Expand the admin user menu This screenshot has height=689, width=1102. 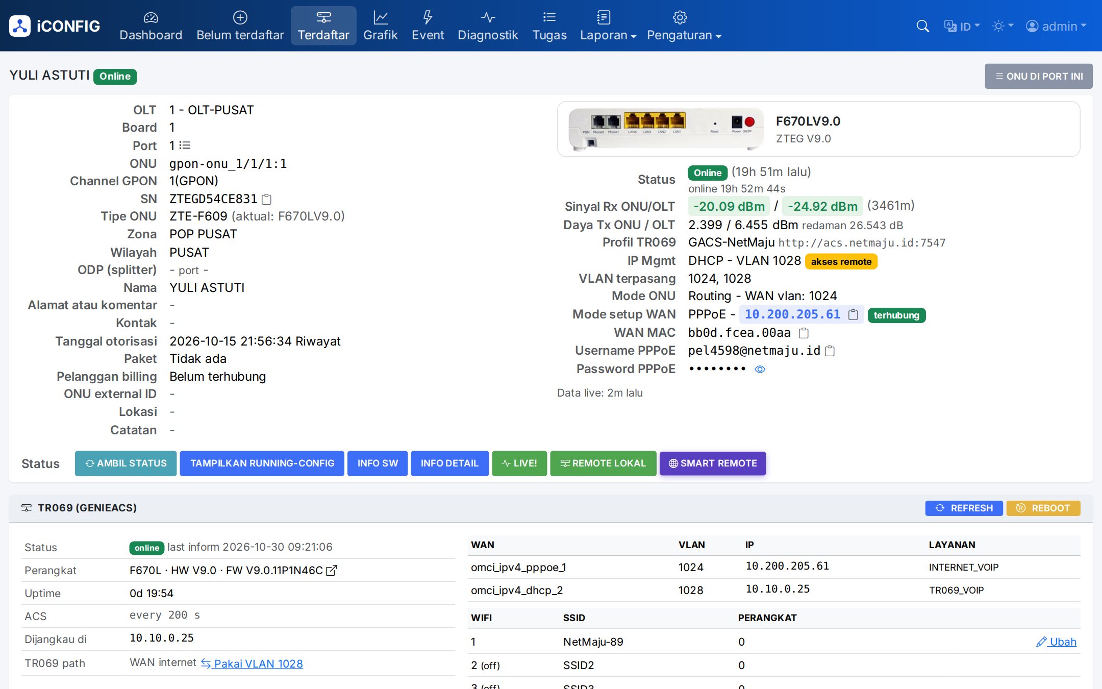(1056, 26)
